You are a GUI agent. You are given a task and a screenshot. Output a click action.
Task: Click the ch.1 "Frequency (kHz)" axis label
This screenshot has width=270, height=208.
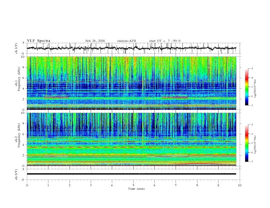coord(19,79)
